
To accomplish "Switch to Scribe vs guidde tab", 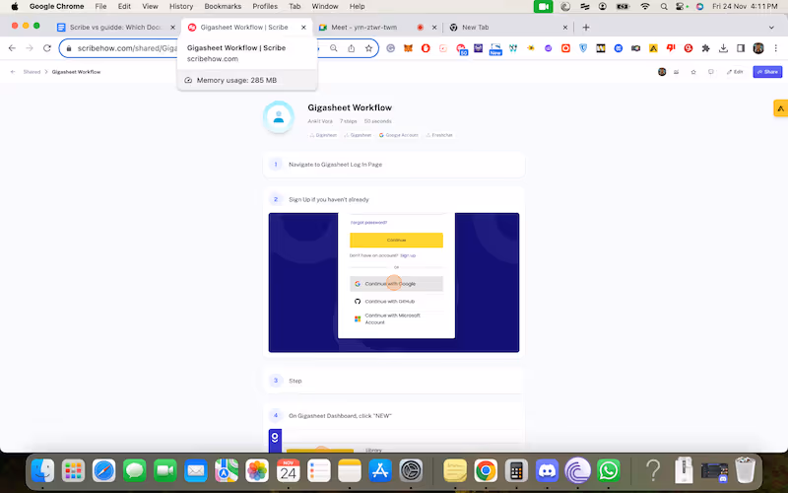I will [115, 28].
